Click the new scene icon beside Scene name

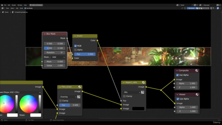coord(195,5)
